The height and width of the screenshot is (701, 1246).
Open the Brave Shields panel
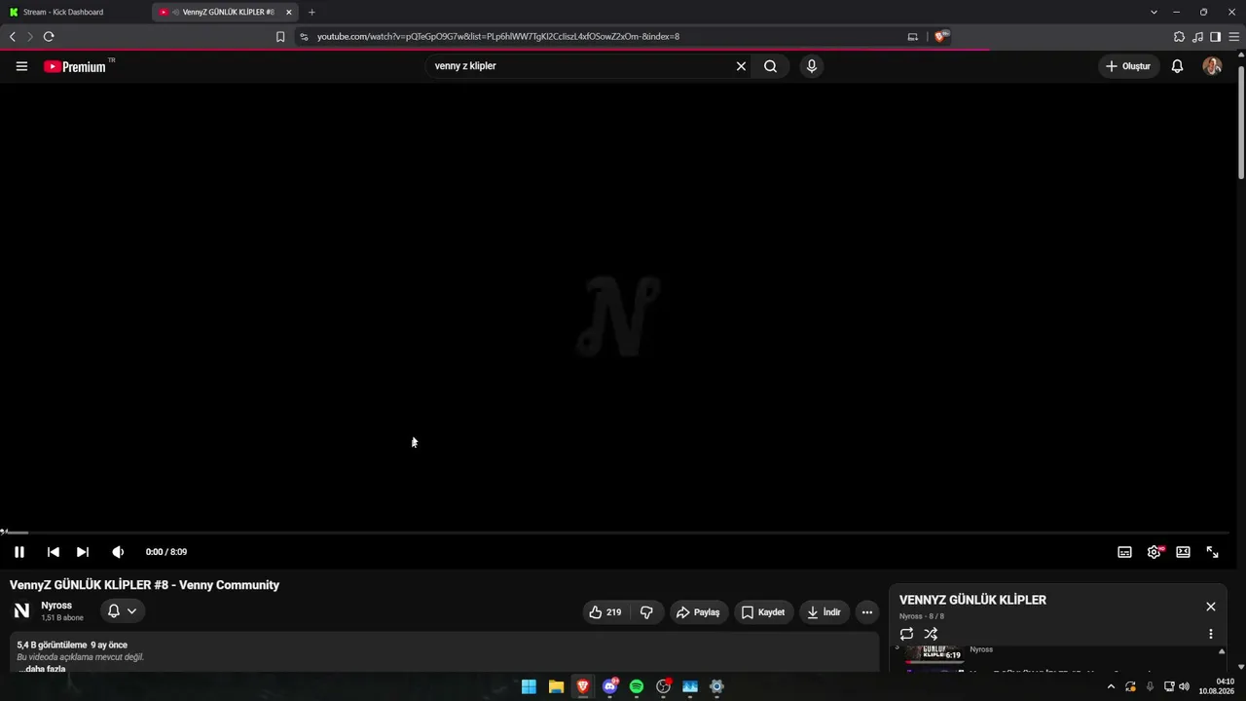coord(940,37)
